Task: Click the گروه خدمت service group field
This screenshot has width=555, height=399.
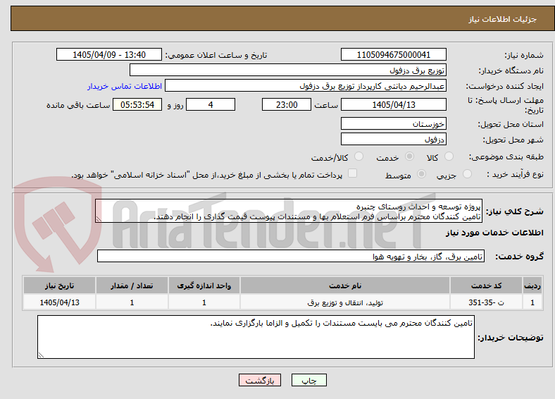Action: coord(291,256)
